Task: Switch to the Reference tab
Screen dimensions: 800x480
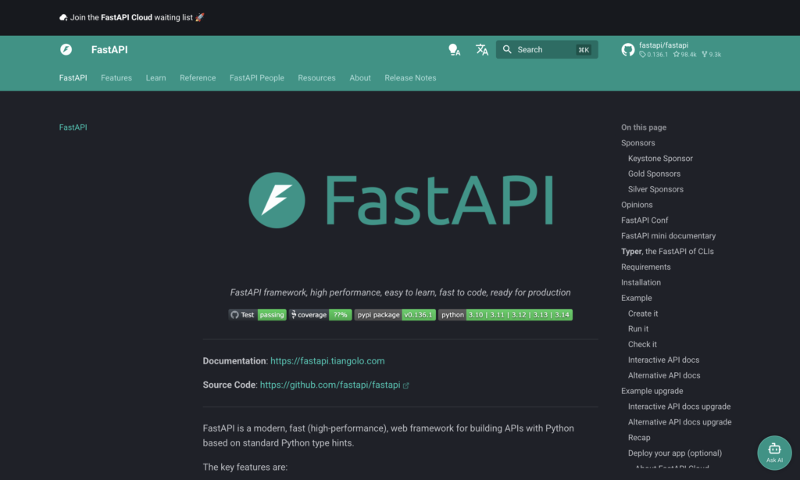Action: [198, 77]
